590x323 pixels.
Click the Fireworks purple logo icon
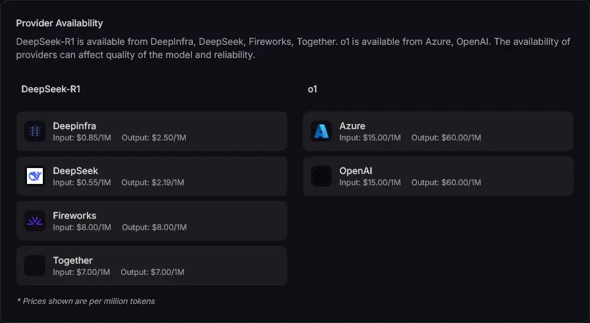[x=35, y=221]
